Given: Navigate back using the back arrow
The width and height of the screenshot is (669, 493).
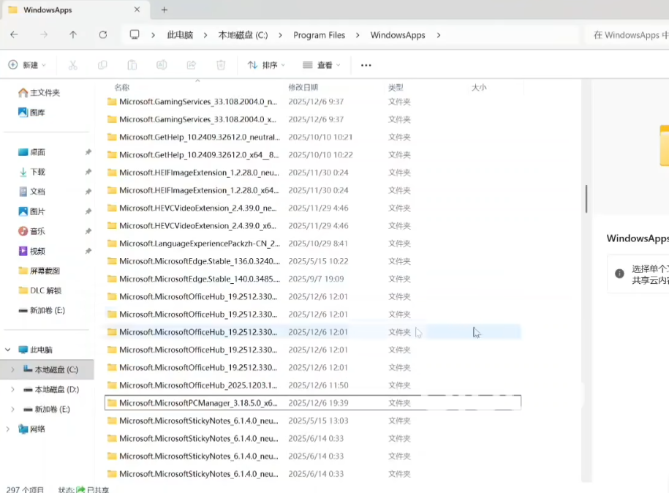Looking at the screenshot, I should click(x=14, y=34).
